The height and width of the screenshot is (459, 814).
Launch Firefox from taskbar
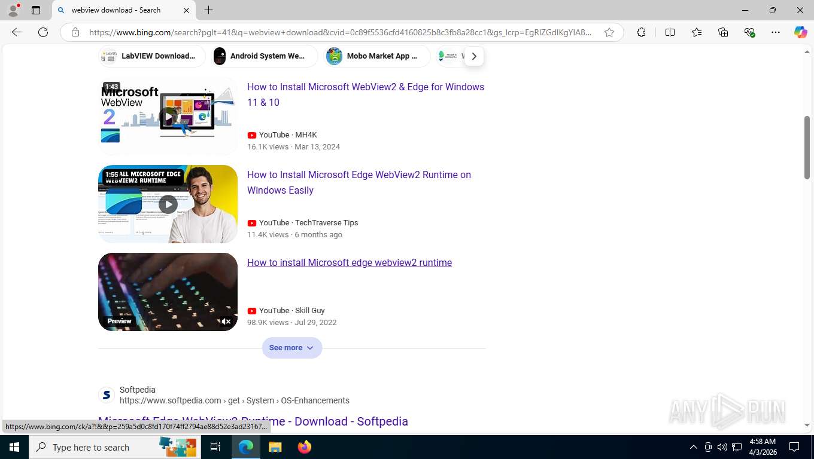(x=305, y=447)
